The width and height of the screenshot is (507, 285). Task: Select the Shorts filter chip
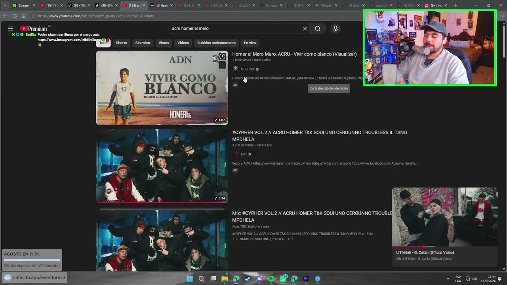121,43
